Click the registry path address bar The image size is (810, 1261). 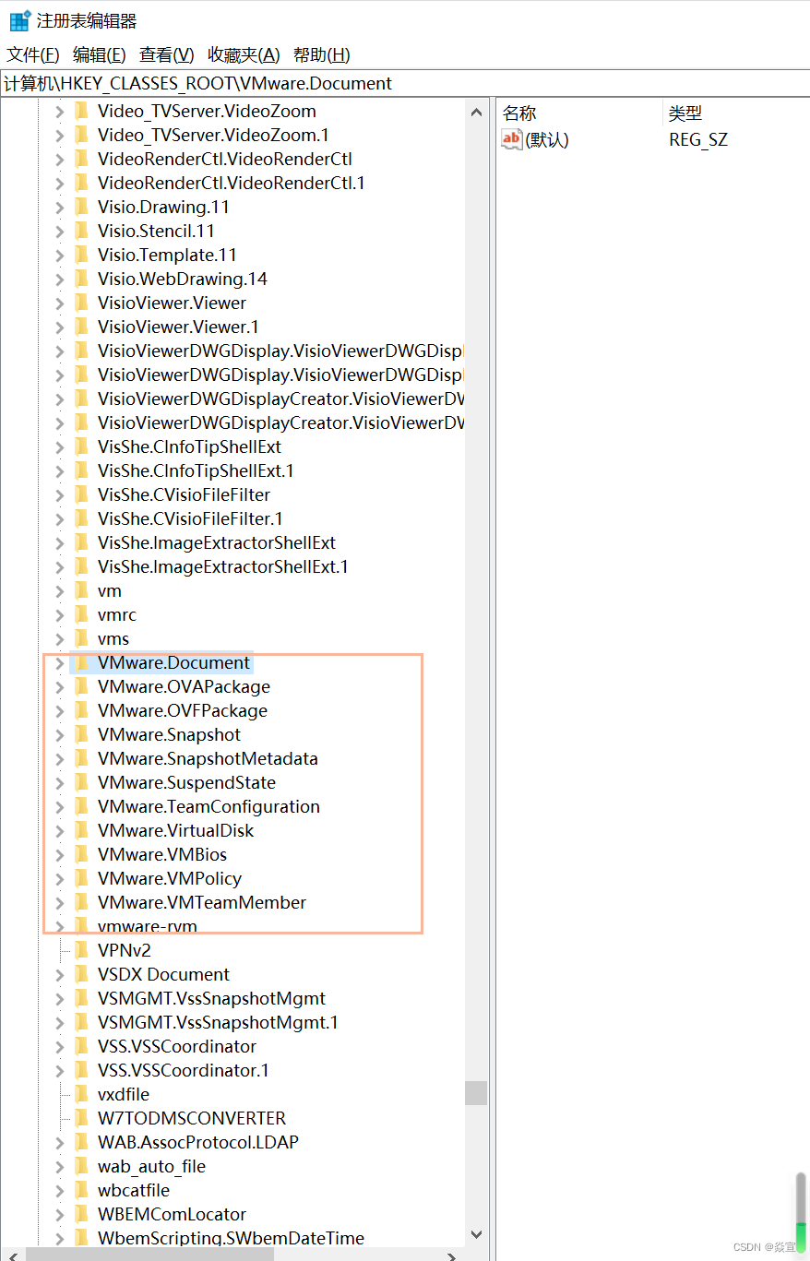point(405,83)
